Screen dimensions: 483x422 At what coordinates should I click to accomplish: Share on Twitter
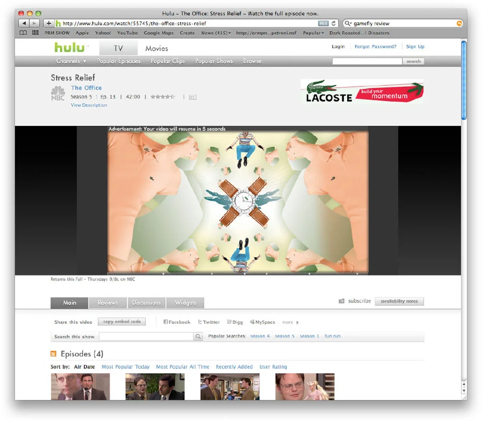click(x=209, y=322)
